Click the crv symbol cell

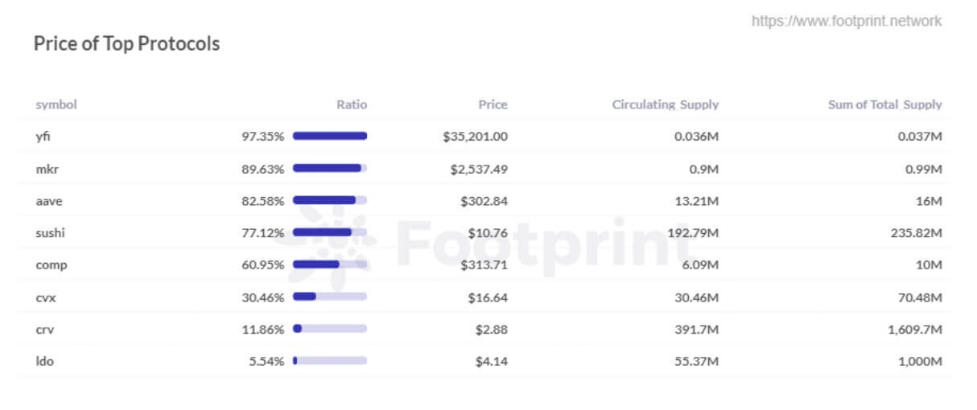44,329
